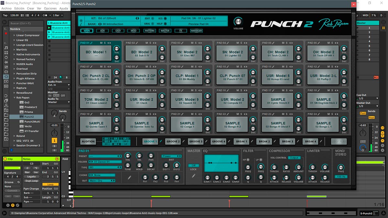Viewport: 388px width, 218px height.
Task: Click the Master section edit pencil under LOCK
Action: [193, 176]
